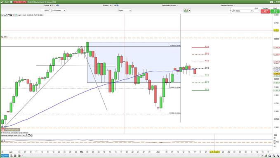Open the timeframe dropdown showing Täglich
This screenshot has width=280, height=158.
(x=125, y=10)
